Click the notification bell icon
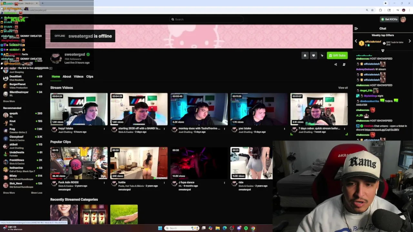The image size is (413, 232). point(305,55)
